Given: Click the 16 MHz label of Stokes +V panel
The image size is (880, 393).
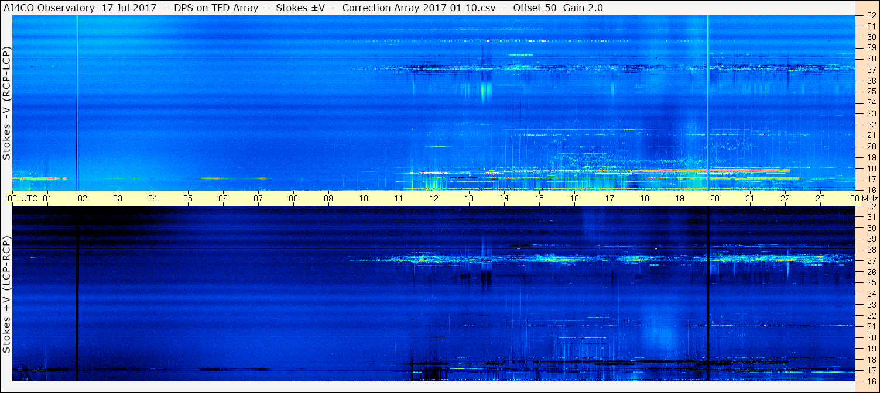Looking at the screenshot, I should [871, 381].
